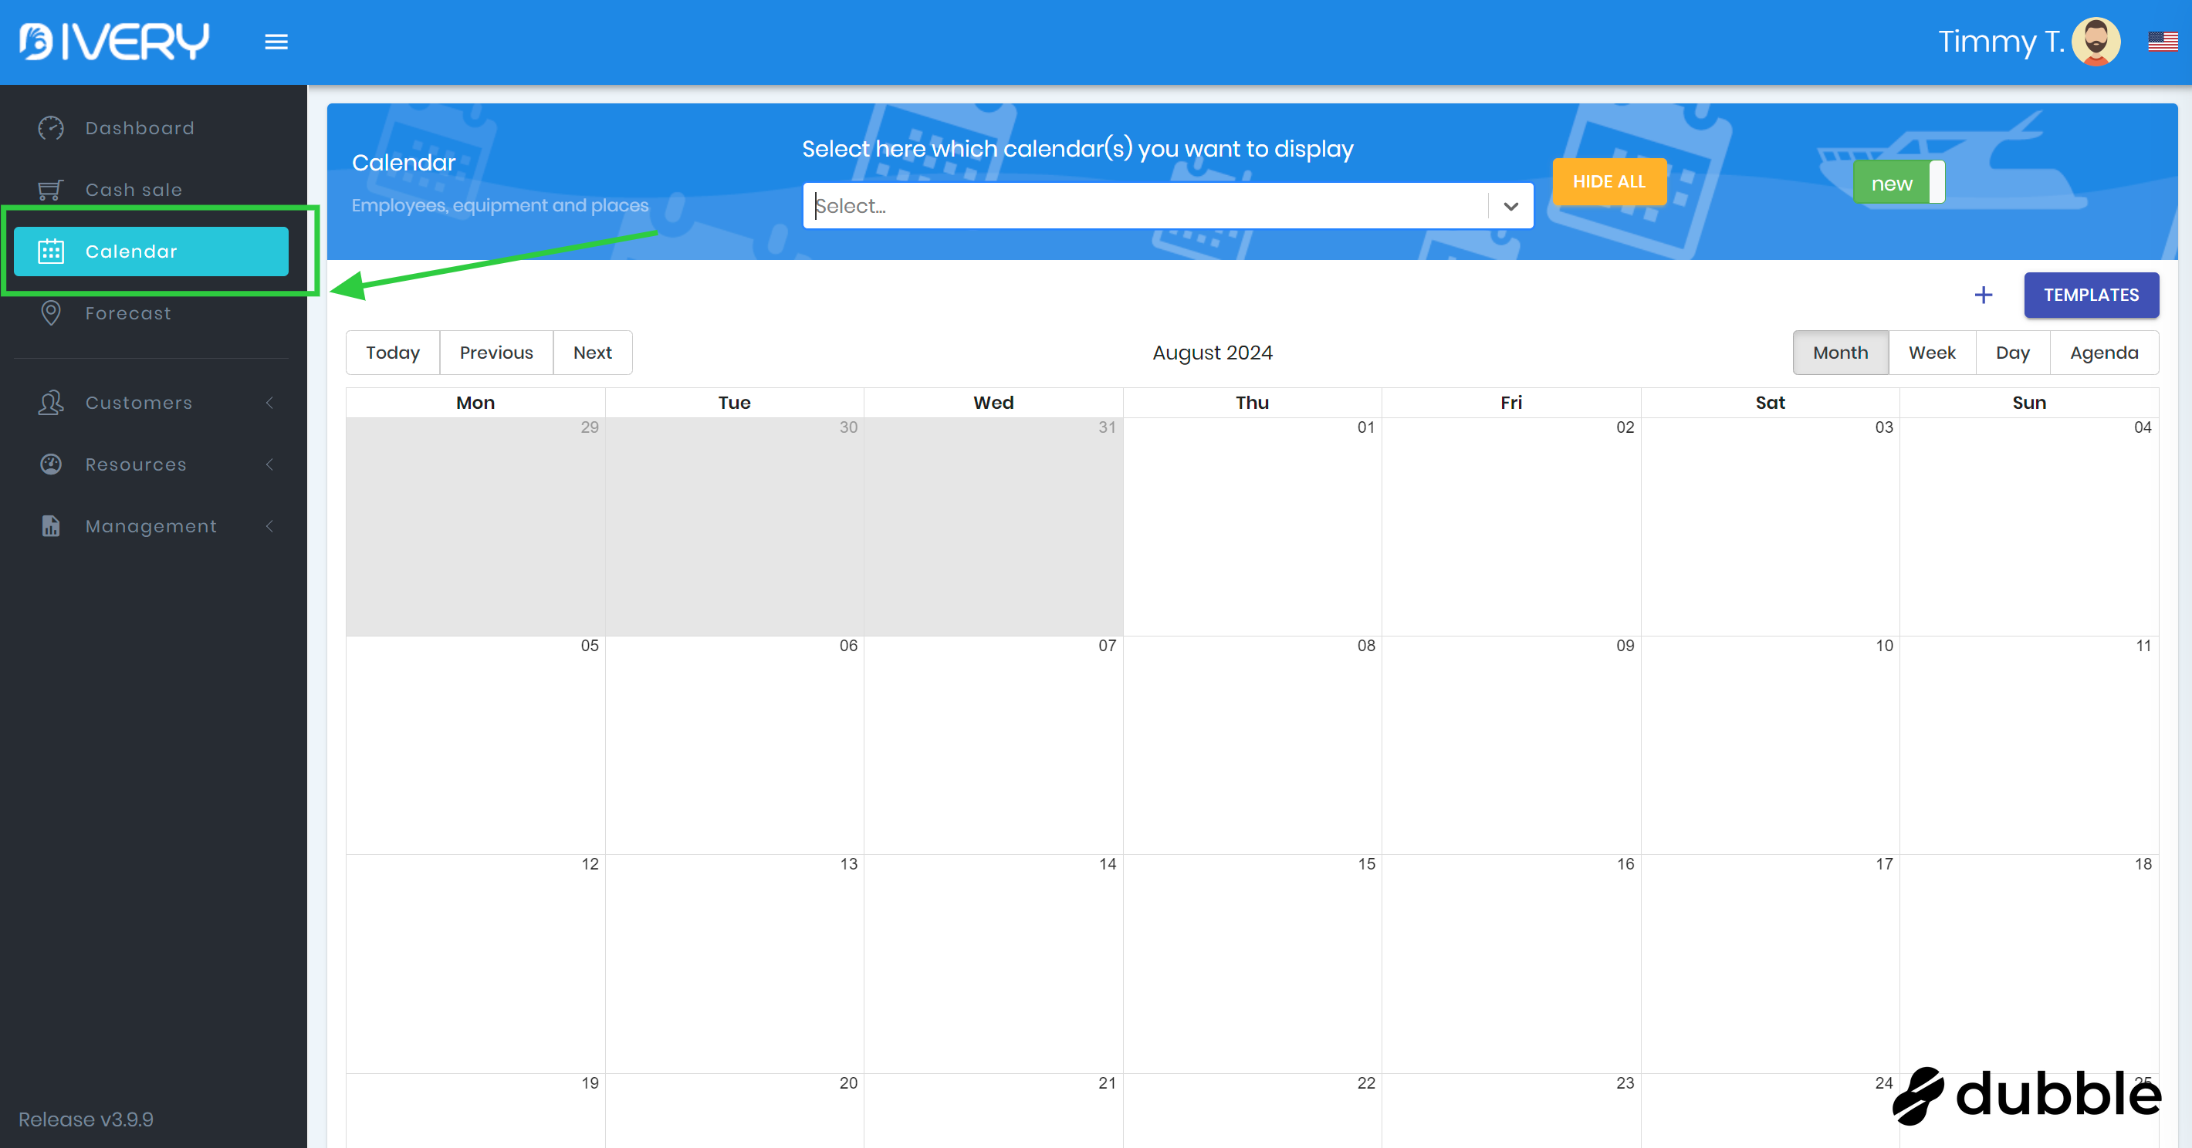Click the Mon column header
Viewport: 2192px width, 1148px height.
pos(475,403)
